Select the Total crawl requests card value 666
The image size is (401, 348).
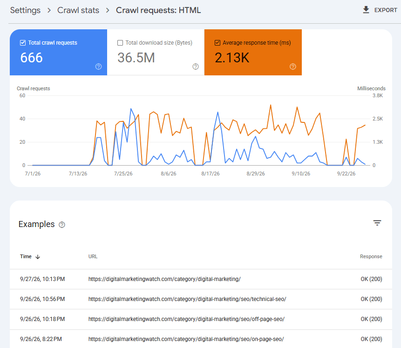point(32,58)
